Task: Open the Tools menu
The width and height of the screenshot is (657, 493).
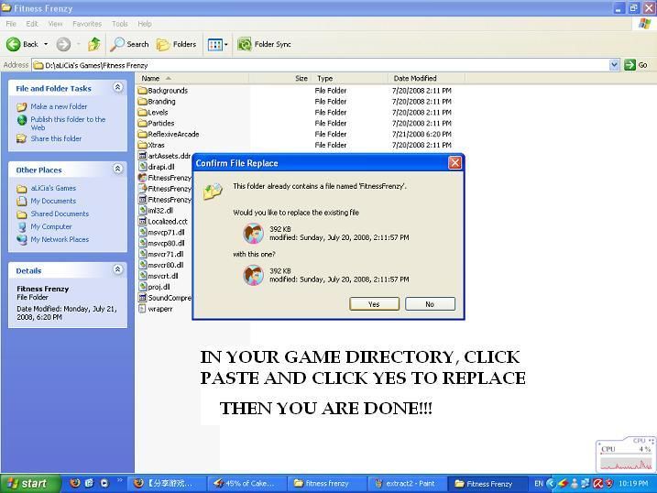Action: click(119, 24)
